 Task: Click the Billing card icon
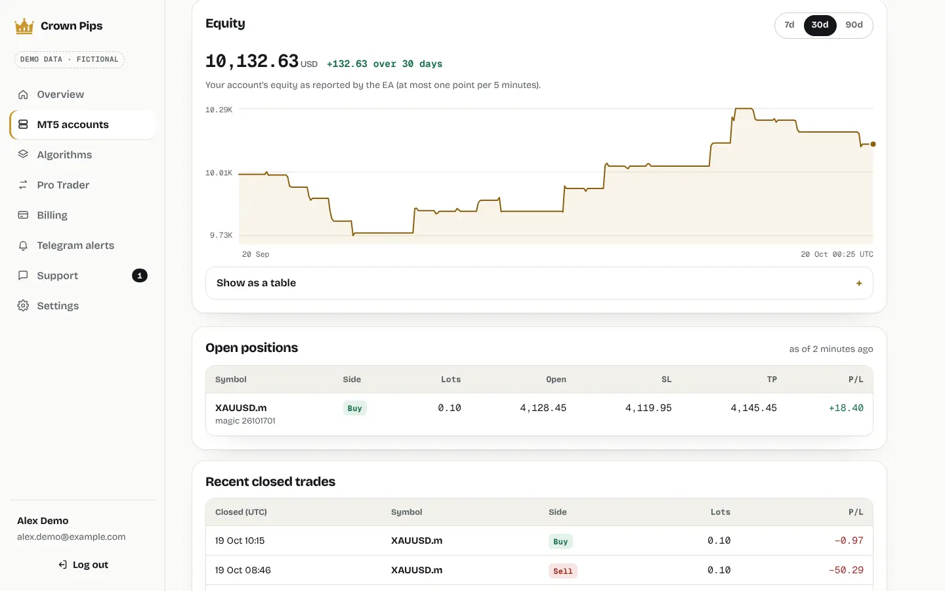pos(23,215)
